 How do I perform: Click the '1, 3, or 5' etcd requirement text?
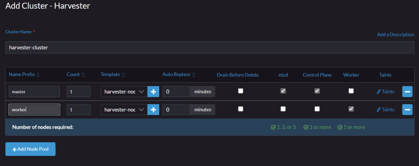[x=286, y=127]
